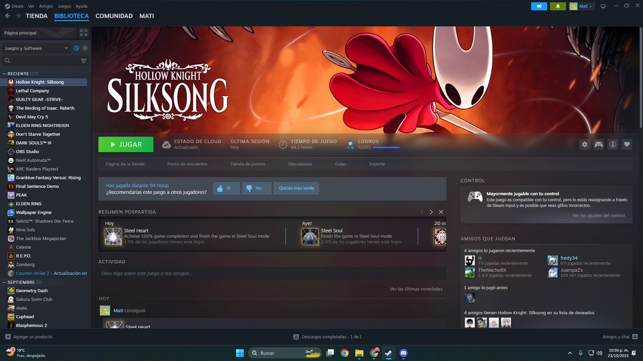The image size is (643, 361).
Task: Switch to Big Picture mode icon
Action: (603, 6)
